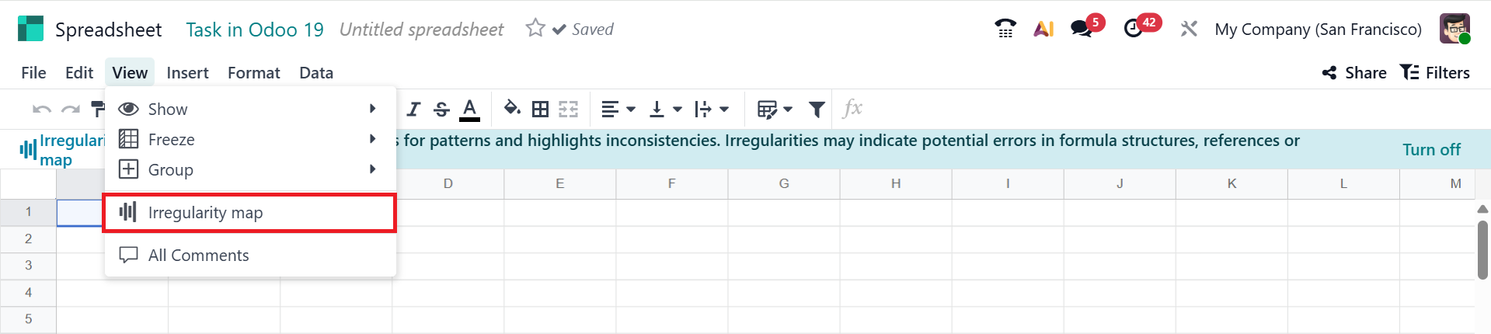Image resolution: width=1491 pixels, height=334 pixels.
Task: Open horizontal align dropdown
Action: (x=618, y=110)
